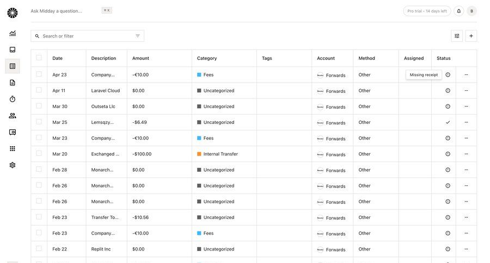The image size is (490, 263).
Task: Click gray Uncategorized swatch in Laravel Cloud row
Action: (x=199, y=91)
